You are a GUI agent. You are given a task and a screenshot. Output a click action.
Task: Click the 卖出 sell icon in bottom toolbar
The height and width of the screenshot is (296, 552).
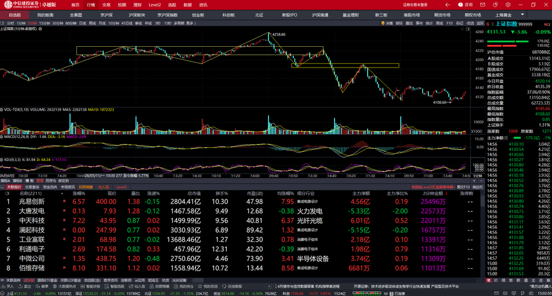(20, 287)
